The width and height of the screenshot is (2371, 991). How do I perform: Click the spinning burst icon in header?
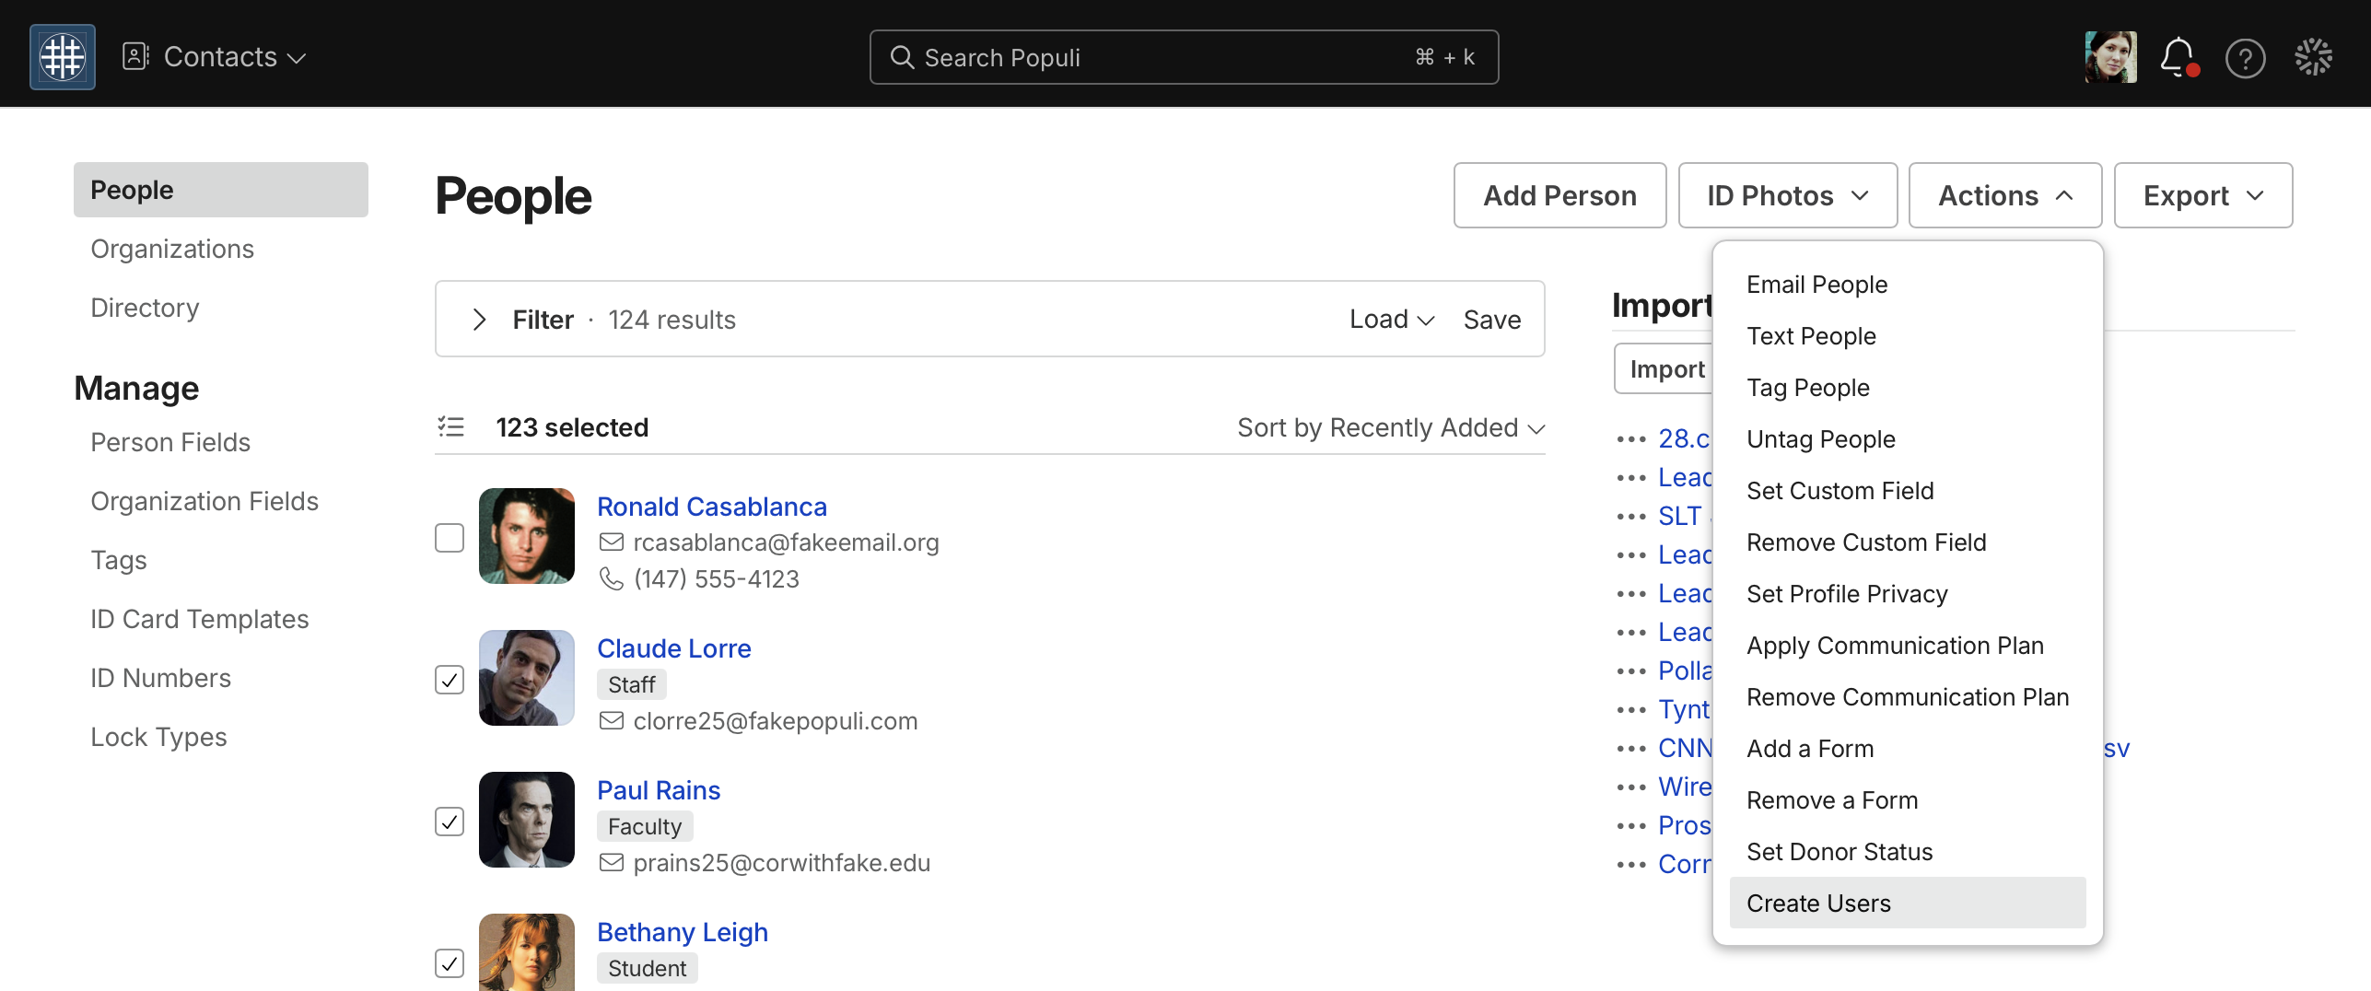[x=2314, y=57]
